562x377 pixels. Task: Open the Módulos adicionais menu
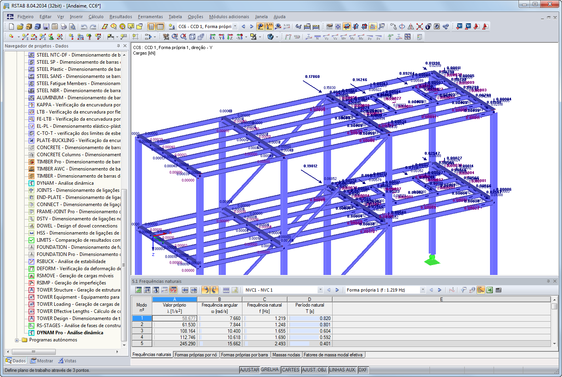pos(229,17)
